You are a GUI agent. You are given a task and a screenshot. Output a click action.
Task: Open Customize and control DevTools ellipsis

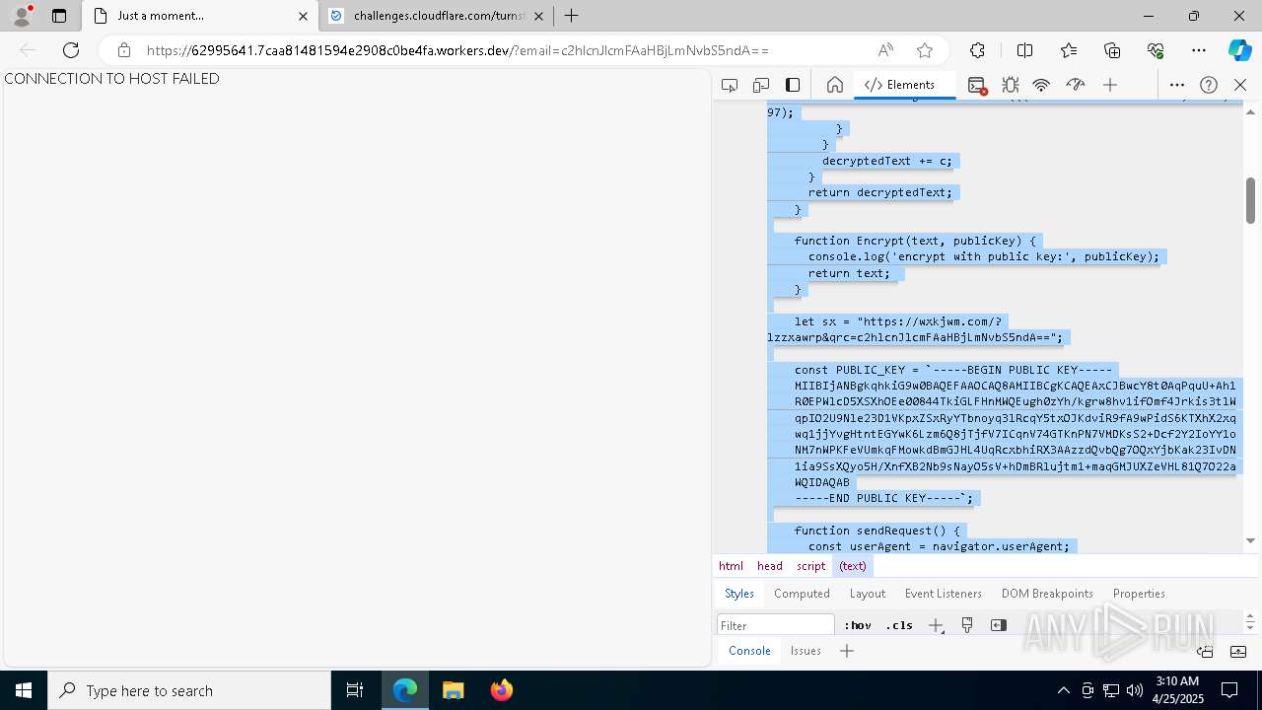[1177, 85]
